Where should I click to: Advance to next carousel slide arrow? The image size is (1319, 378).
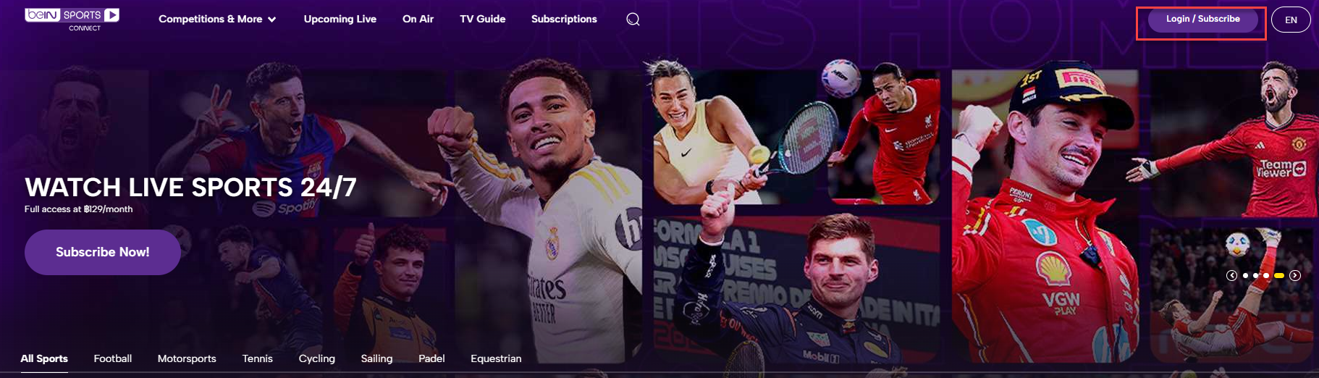(x=1295, y=275)
